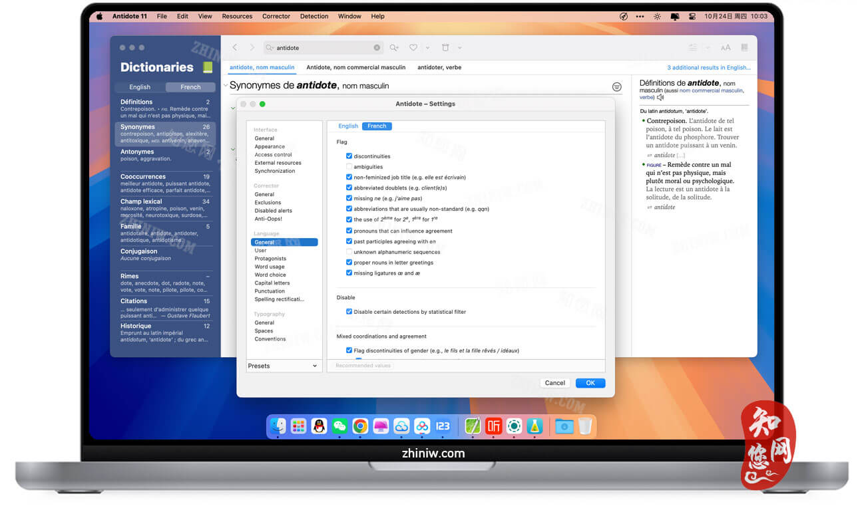The height and width of the screenshot is (518, 864).
Task: Open the Resources menu
Action: (x=237, y=16)
